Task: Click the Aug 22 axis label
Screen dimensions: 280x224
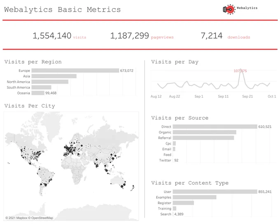Action: [x=175, y=96]
